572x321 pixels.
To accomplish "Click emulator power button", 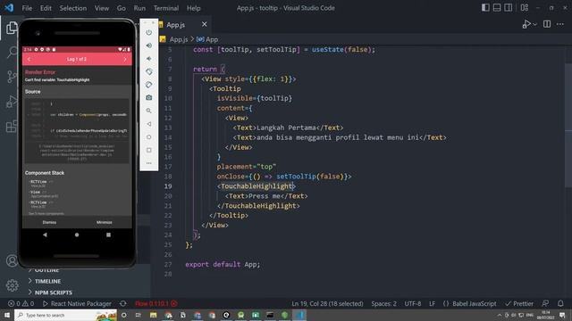I will click(149, 32).
